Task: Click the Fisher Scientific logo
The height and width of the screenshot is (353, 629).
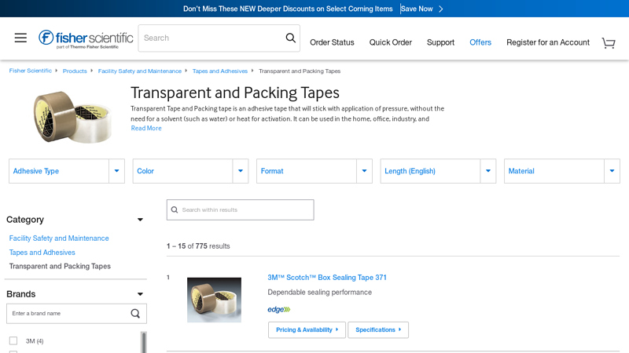Action: (x=86, y=38)
